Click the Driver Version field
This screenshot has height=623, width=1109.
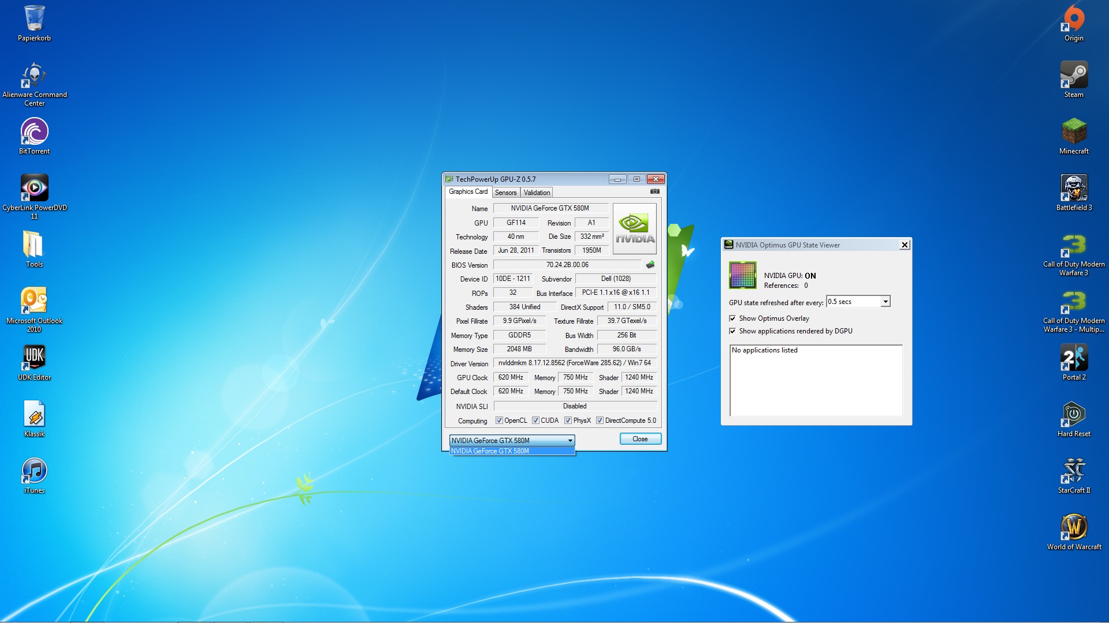(x=574, y=363)
